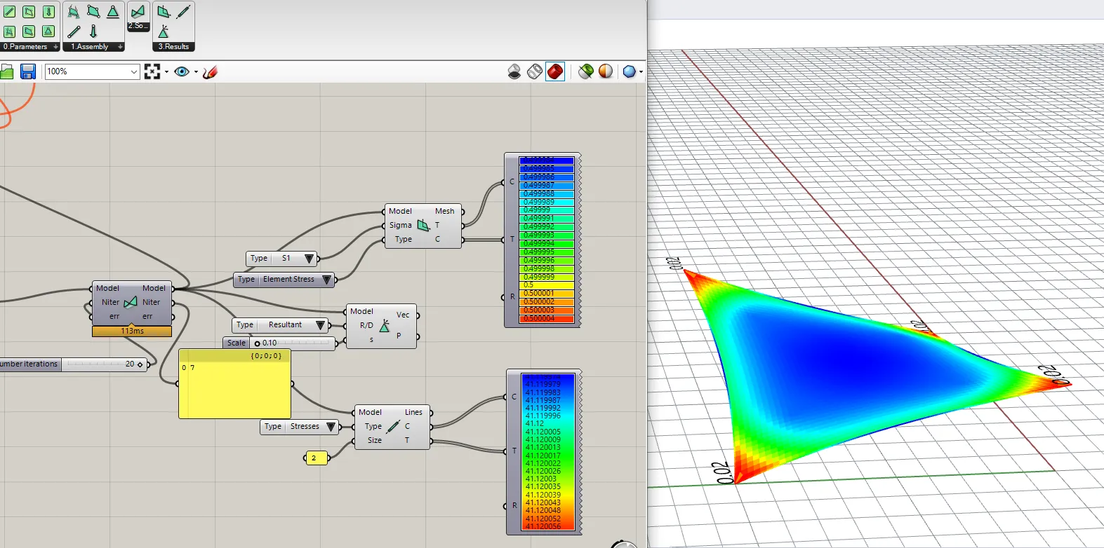Viewport: 1104px width, 548px height.
Task: Save the document with the floppy disk icon
Action: 27,71
